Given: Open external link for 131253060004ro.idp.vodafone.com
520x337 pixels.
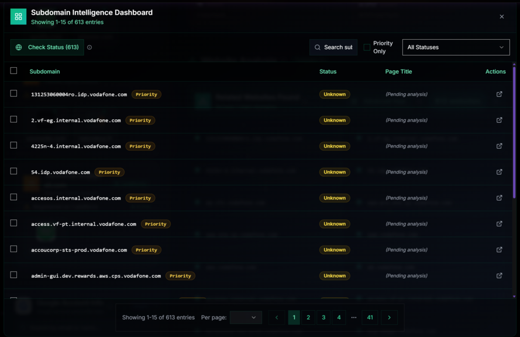Looking at the screenshot, I should point(499,94).
